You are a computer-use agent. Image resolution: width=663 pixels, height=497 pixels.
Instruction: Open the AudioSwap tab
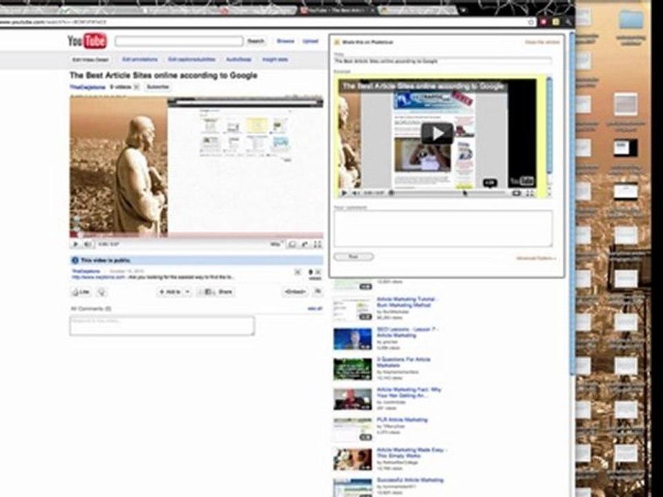click(238, 59)
